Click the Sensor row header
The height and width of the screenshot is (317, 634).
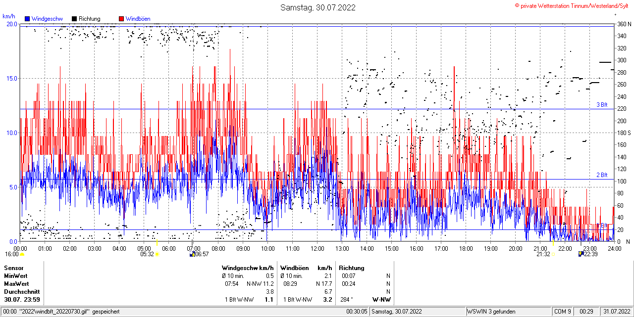(14, 268)
